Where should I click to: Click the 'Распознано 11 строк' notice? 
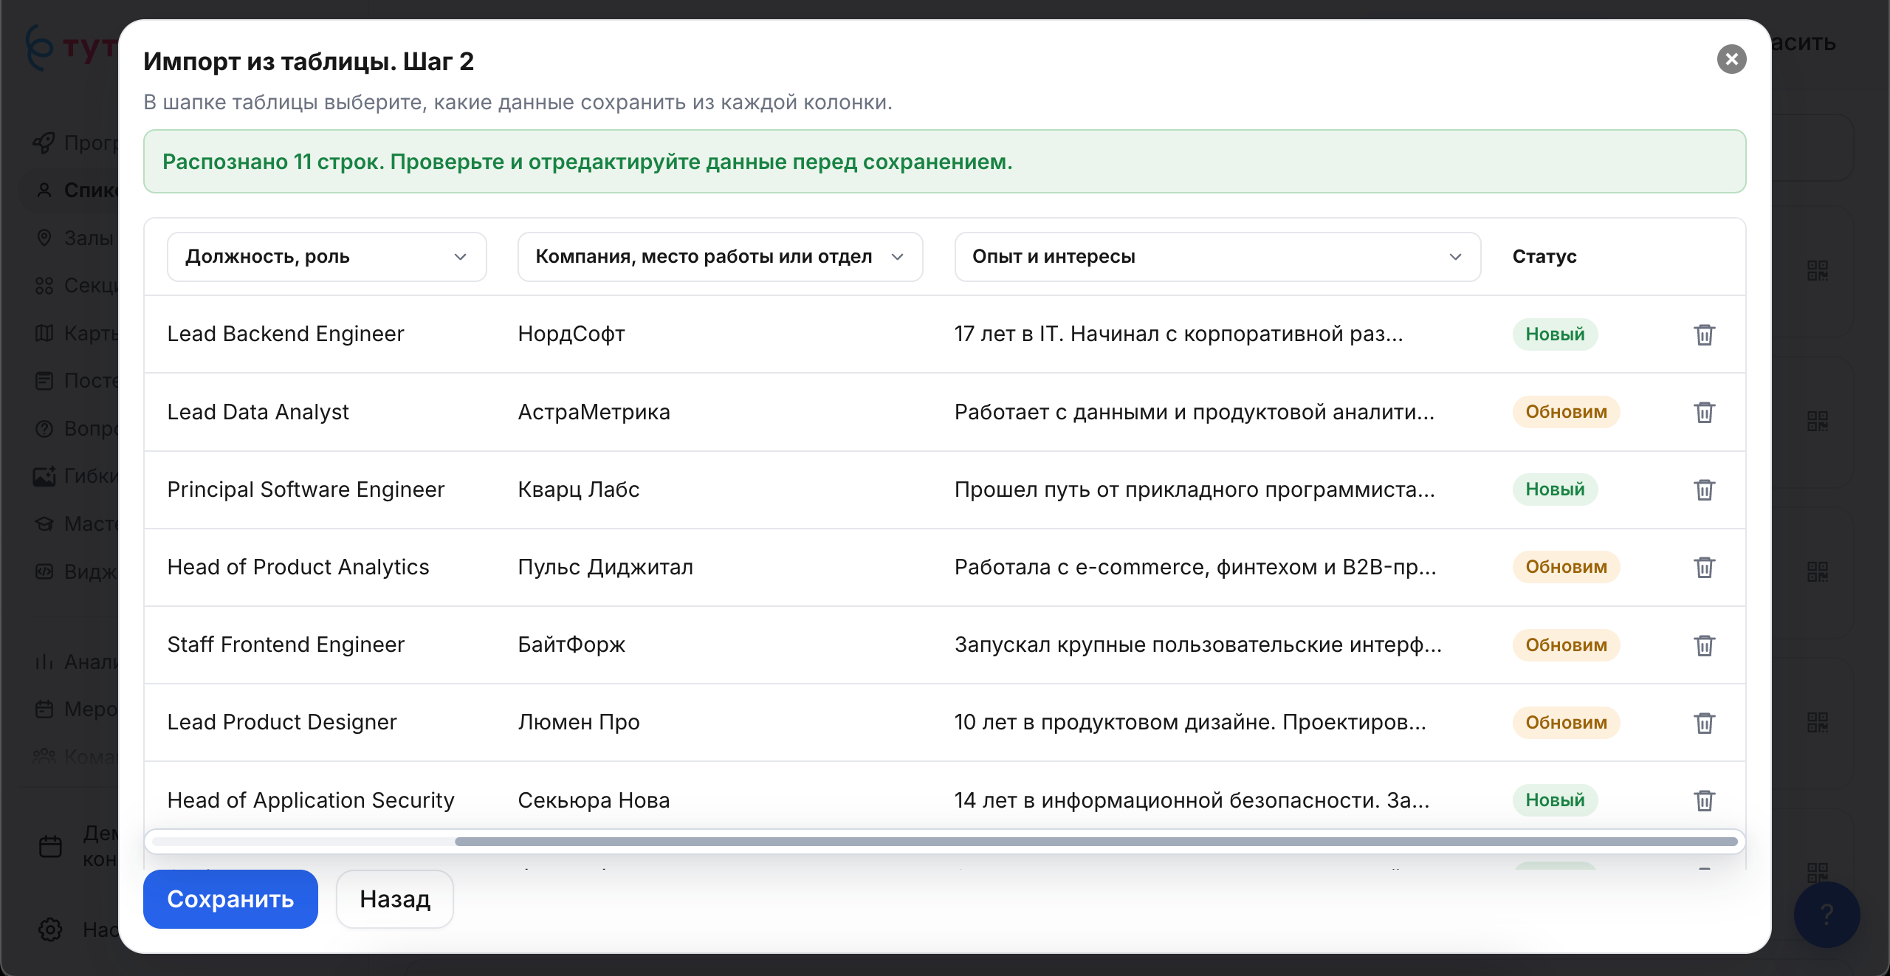coord(944,162)
